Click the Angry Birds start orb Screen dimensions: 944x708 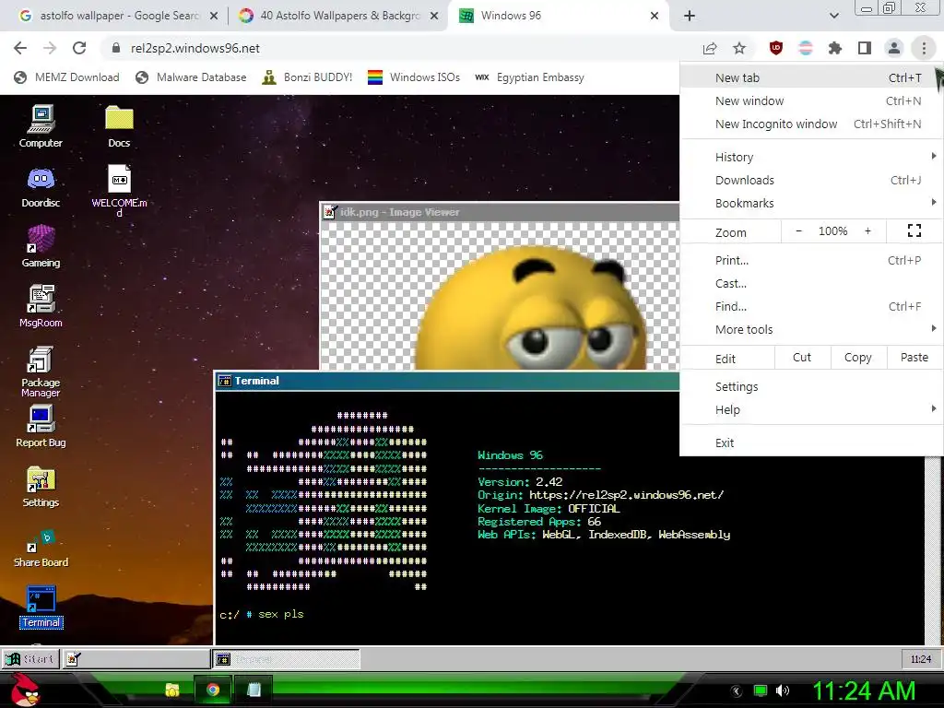tap(26, 690)
